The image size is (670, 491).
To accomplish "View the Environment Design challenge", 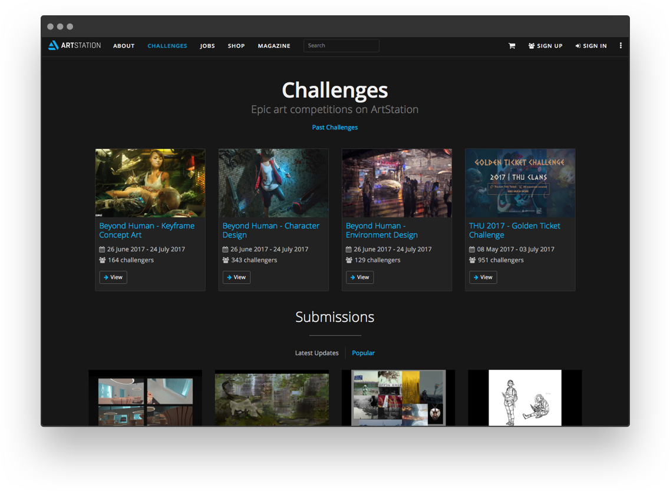I will pyautogui.click(x=359, y=277).
